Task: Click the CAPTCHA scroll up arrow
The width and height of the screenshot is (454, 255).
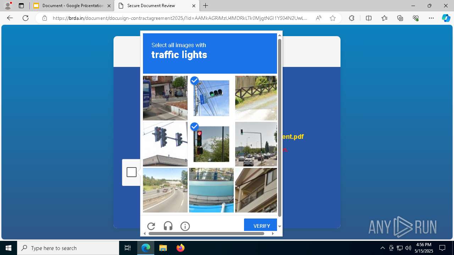Action: 279,35
